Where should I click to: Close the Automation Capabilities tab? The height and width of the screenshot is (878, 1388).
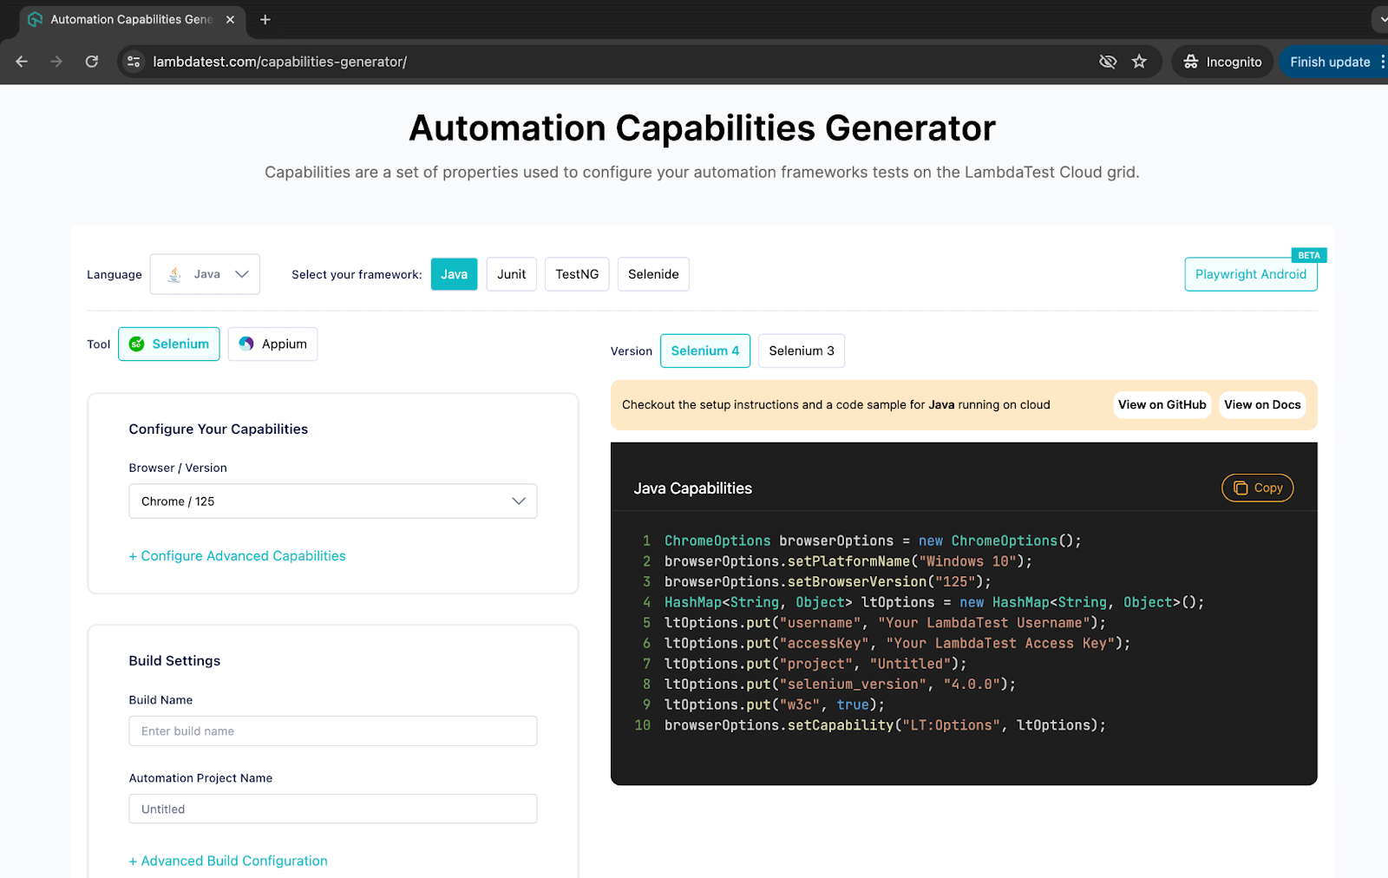230,19
